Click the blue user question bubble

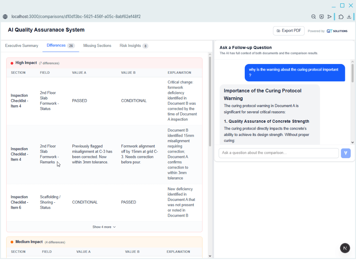[x=295, y=73]
